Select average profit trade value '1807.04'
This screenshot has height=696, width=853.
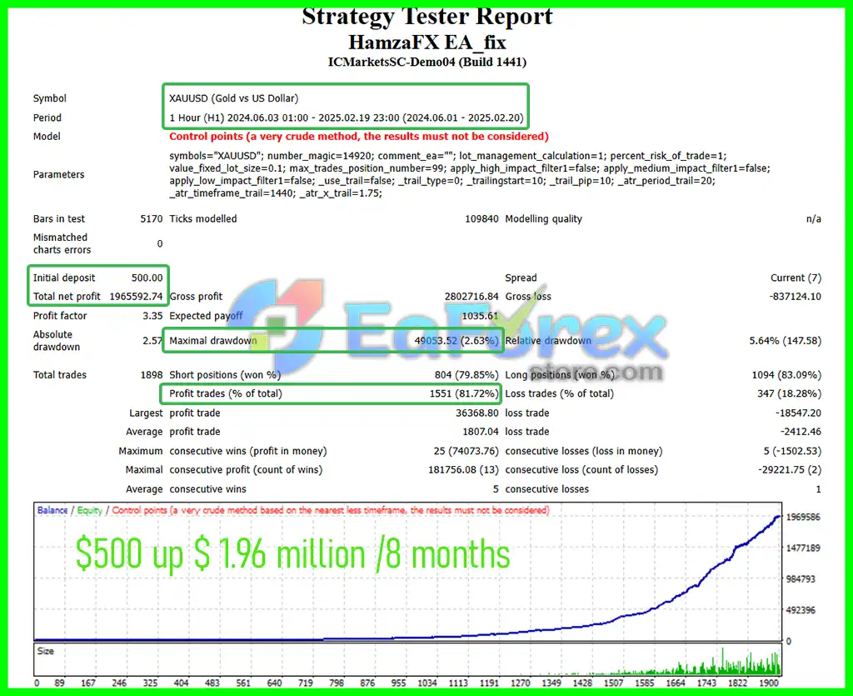point(481,432)
